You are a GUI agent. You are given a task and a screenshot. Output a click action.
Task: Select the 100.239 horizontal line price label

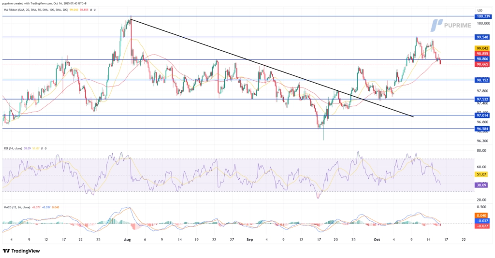click(x=482, y=16)
